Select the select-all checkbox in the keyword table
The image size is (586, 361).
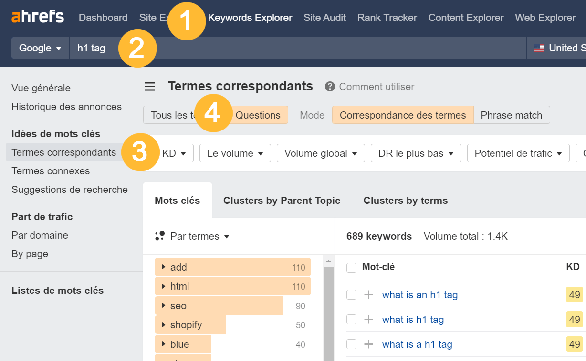pos(351,268)
